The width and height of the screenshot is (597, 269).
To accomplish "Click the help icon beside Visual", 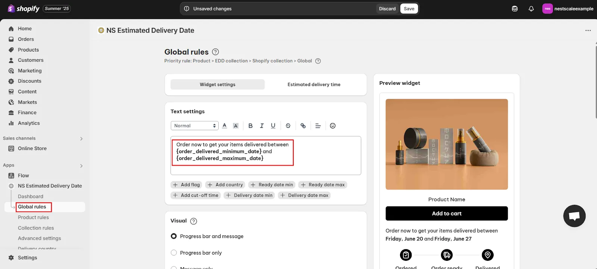I will [193, 221].
